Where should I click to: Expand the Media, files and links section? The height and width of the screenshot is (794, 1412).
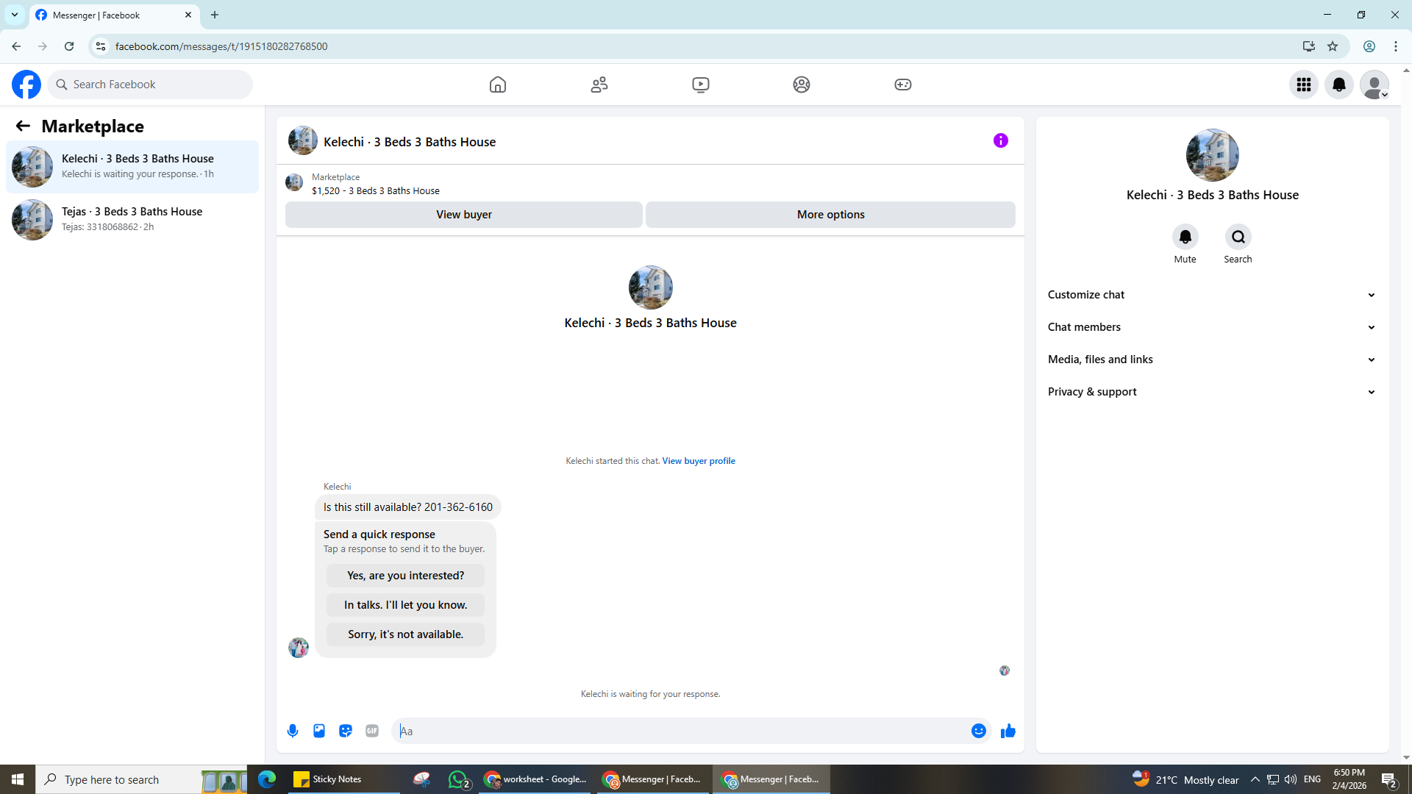pyautogui.click(x=1211, y=360)
